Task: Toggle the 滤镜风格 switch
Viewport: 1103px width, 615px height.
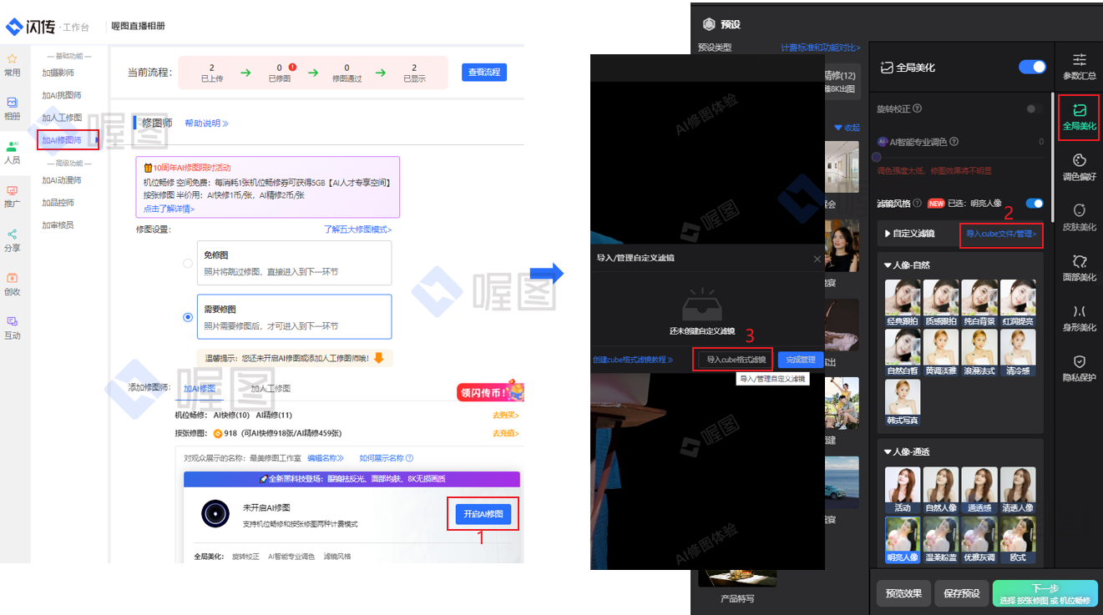Action: 1035,203
